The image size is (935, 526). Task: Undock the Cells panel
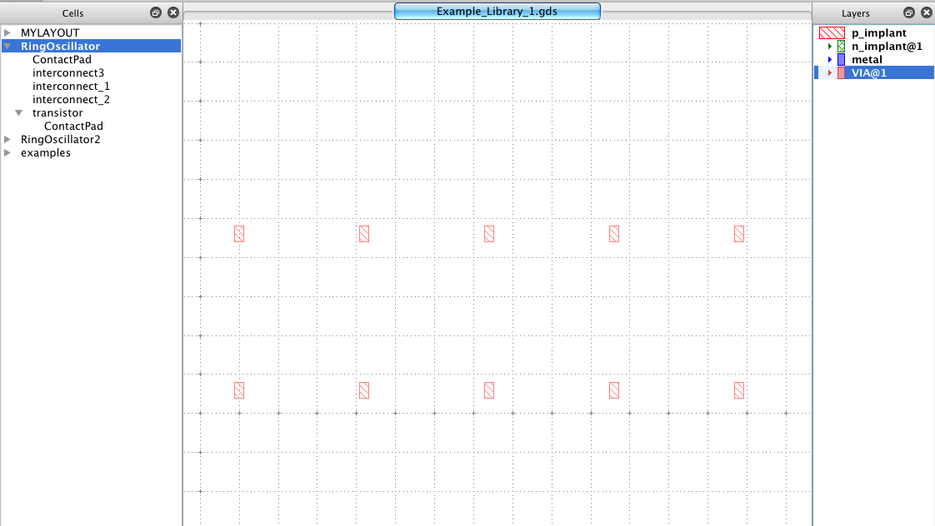[156, 12]
